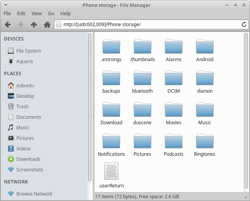This screenshot has width=250, height=201.
Task: Go to the parent folder with the up arrow
Action: point(34,25)
